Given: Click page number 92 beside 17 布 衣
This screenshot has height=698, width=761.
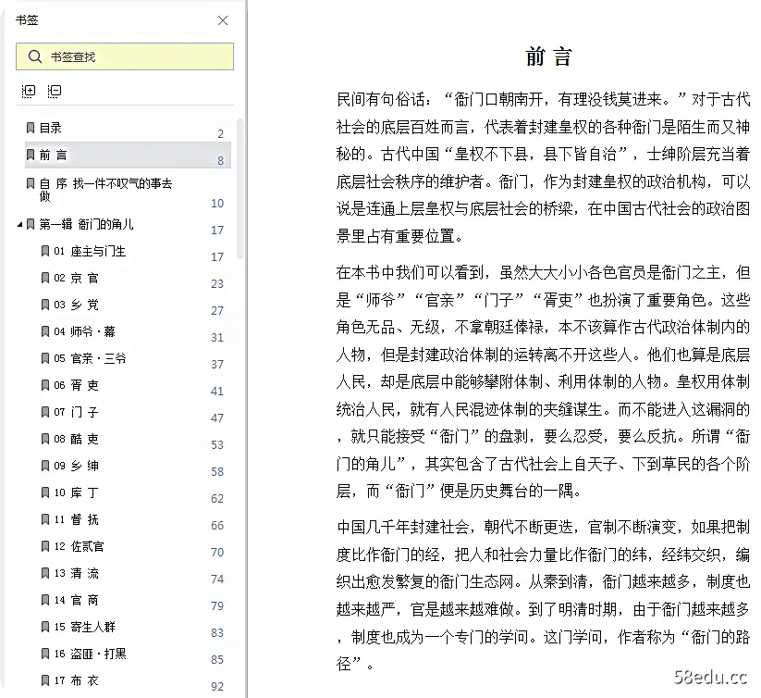Looking at the screenshot, I should click(x=217, y=686).
